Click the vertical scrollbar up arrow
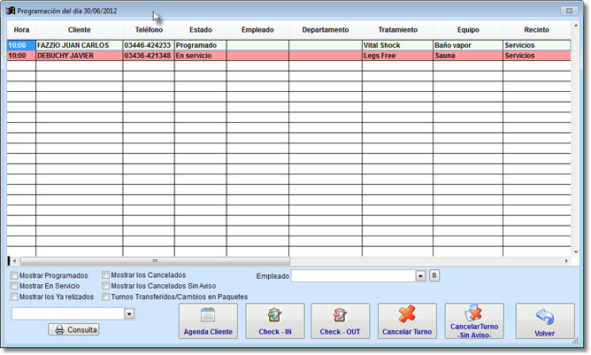 576,26
